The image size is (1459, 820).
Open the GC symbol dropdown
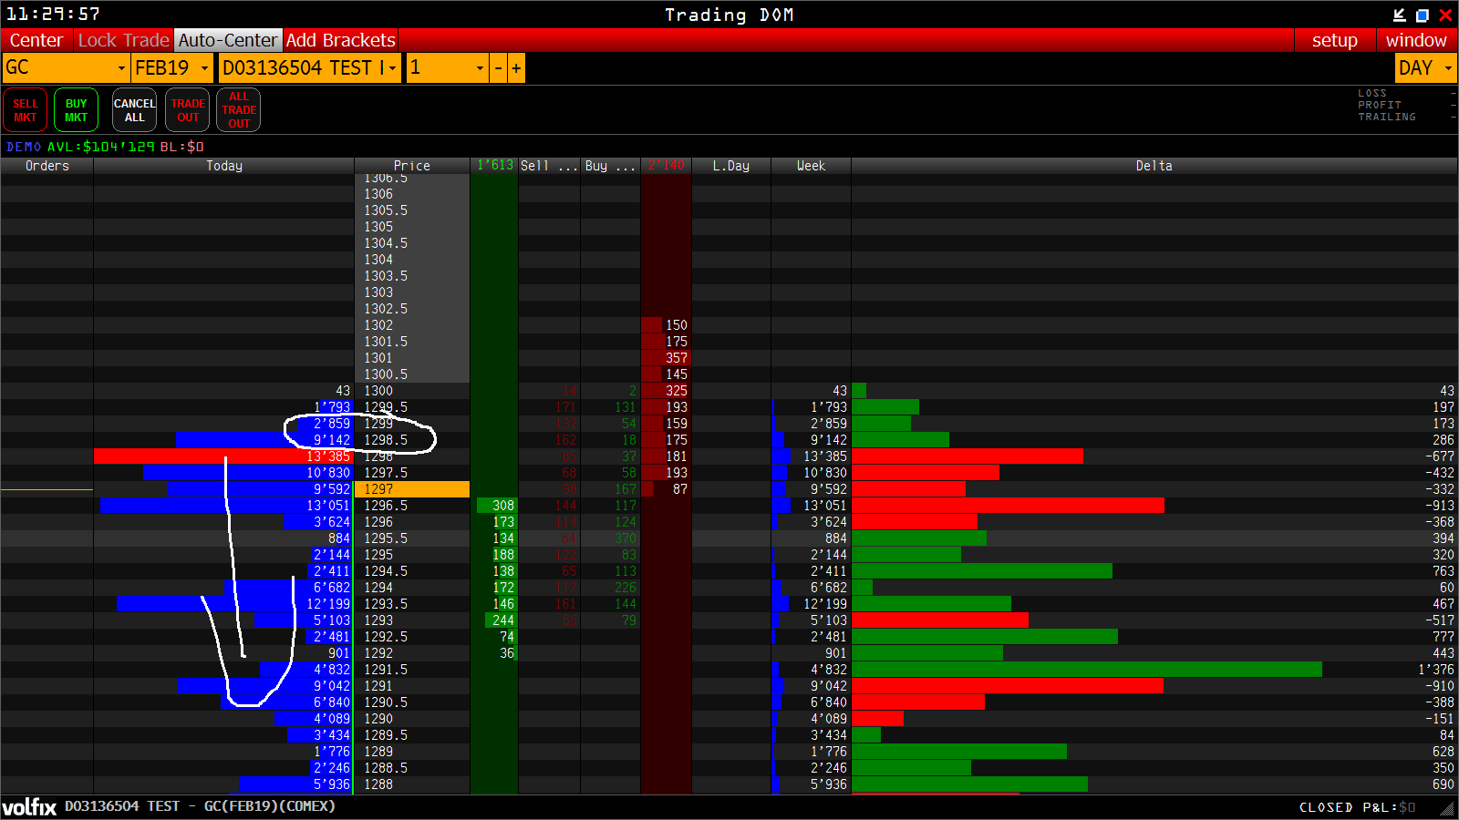point(66,68)
